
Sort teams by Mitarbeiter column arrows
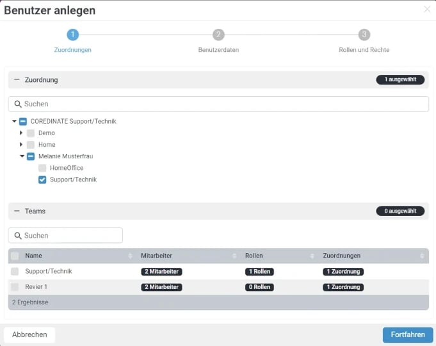pyautogui.click(x=234, y=256)
